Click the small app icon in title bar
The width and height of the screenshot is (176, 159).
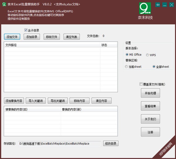tap(4, 4)
